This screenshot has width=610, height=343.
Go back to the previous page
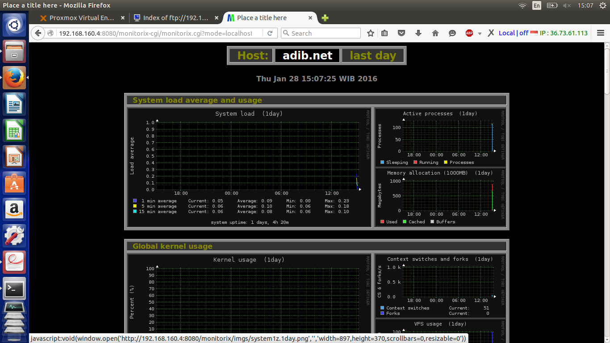point(38,33)
